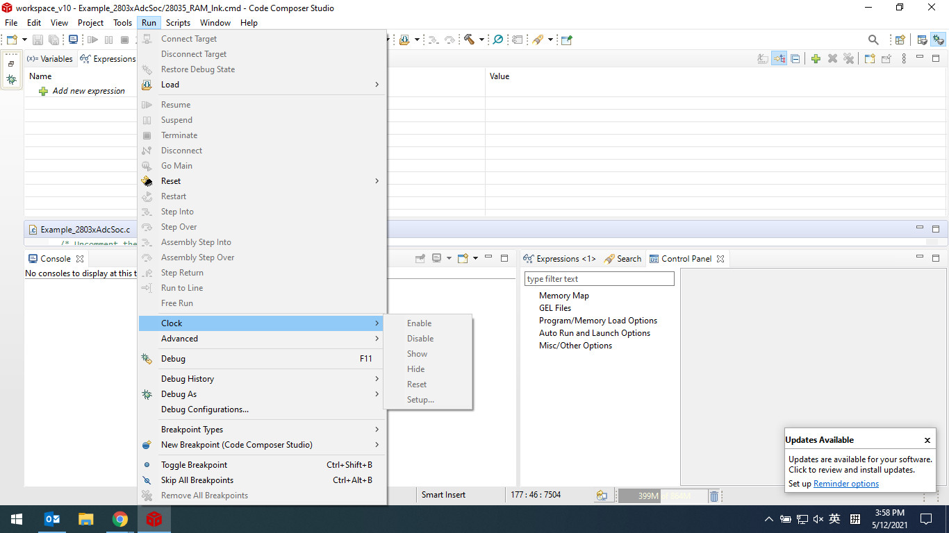This screenshot has width=949, height=533.
Task: Open Chrome from the taskbar
Action: click(120, 519)
